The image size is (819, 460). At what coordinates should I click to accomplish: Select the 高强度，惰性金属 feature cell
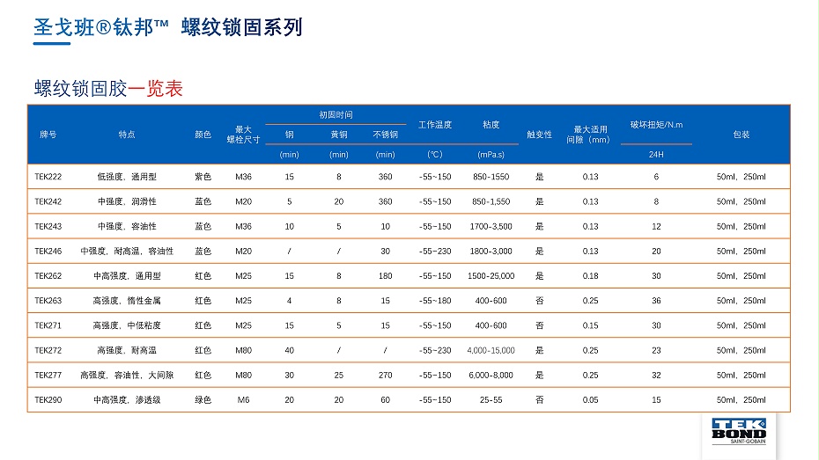pos(127,301)
